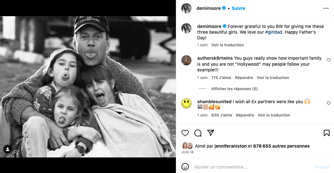Click the Suivre follow button
Screen dimensions: 334x173
tap(238, 8)
